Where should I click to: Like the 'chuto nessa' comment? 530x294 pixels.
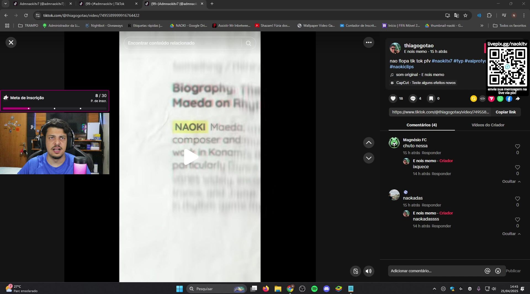point(517,146)
